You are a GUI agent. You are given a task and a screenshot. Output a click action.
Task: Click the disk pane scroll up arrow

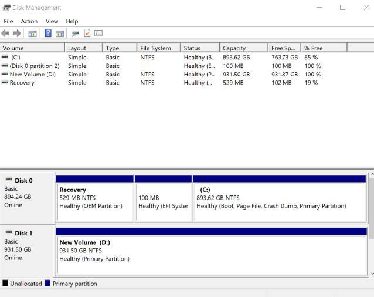click(372, 174)
